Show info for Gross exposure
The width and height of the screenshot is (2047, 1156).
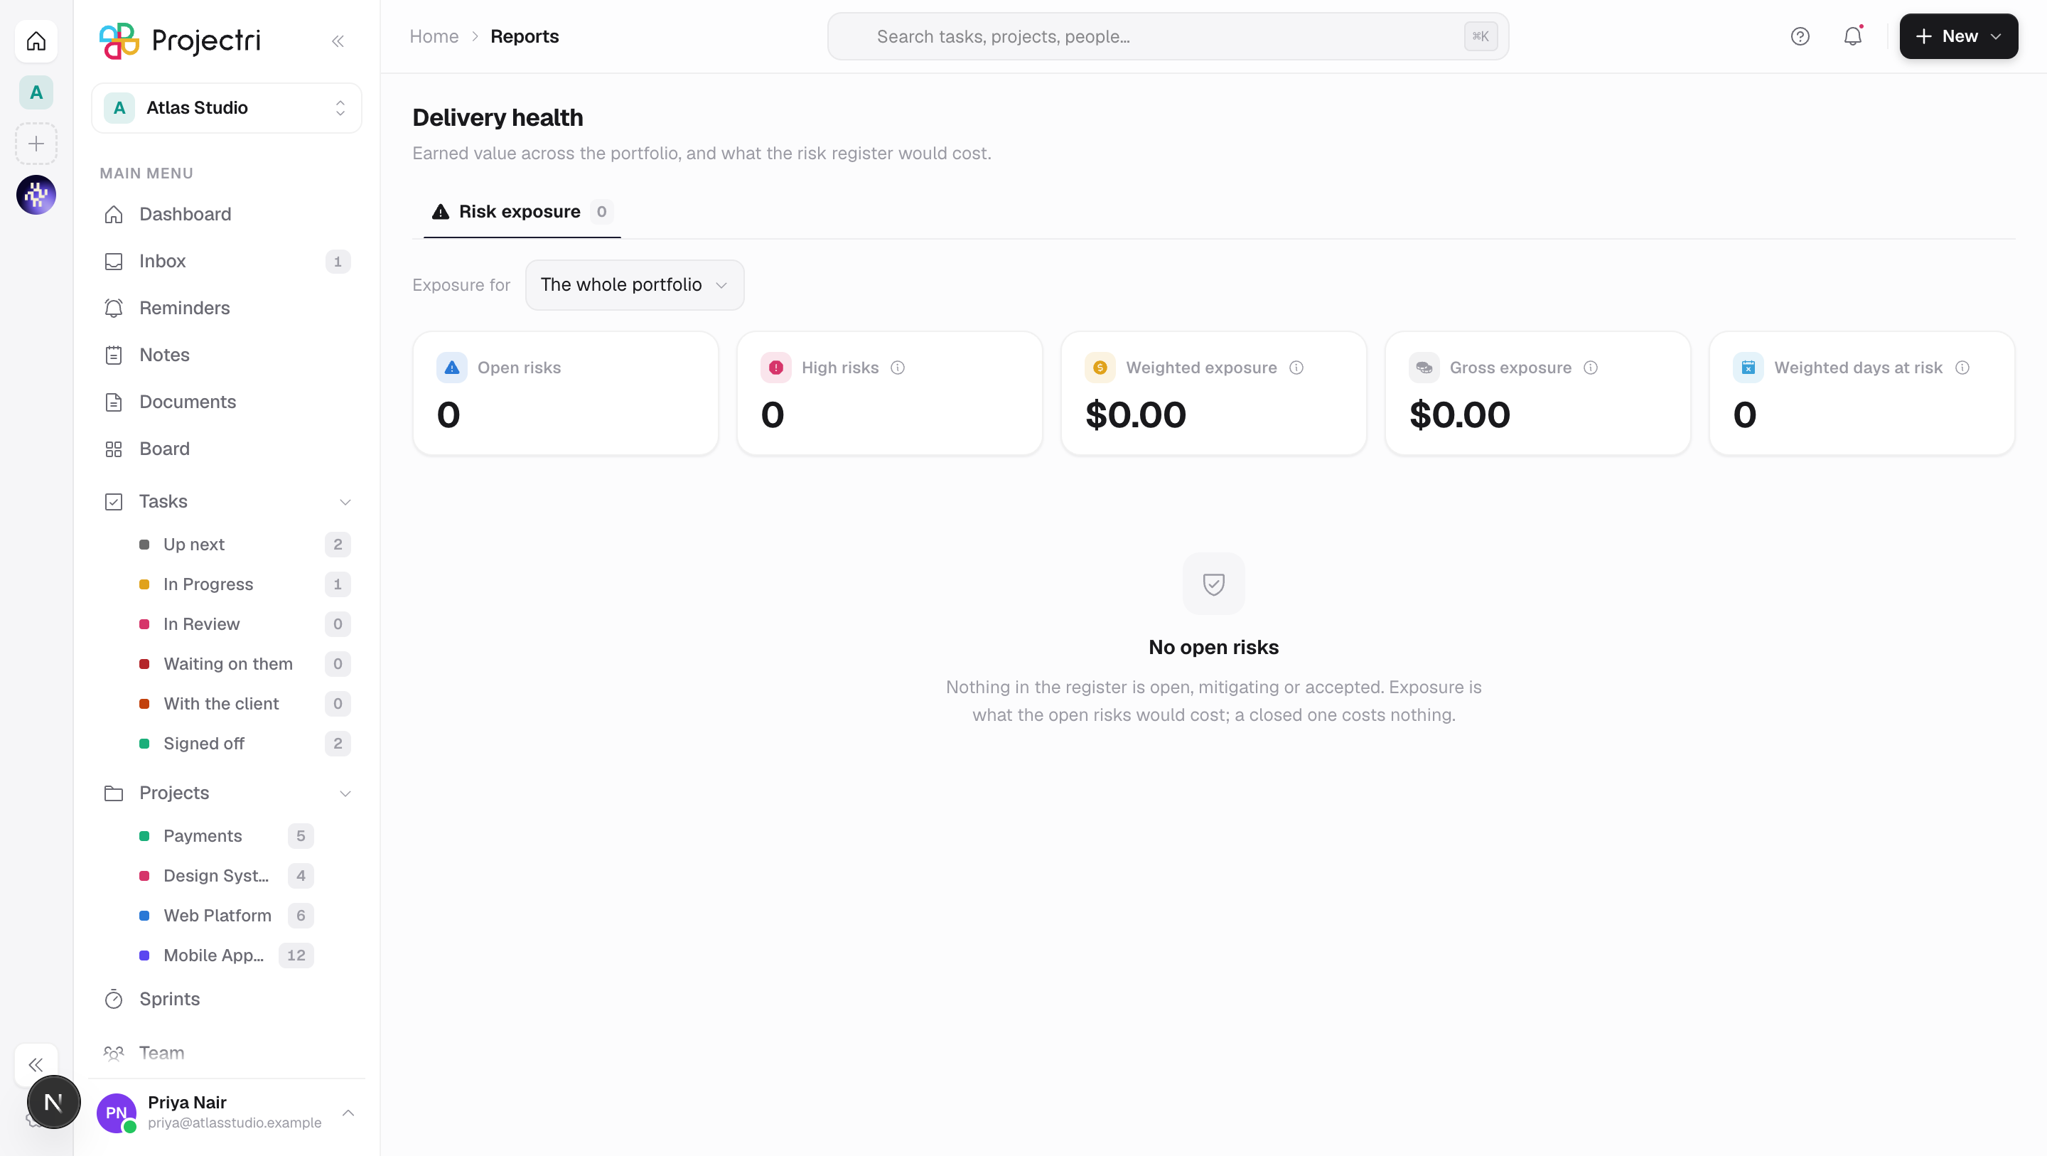(x=1590, y=368)
